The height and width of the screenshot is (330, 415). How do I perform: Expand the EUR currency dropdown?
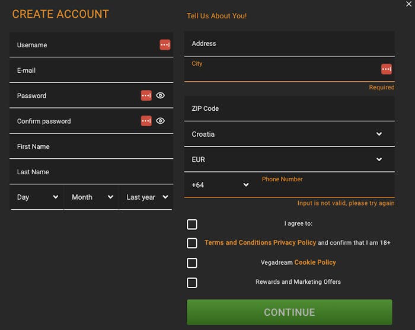[x=289, y=160]
